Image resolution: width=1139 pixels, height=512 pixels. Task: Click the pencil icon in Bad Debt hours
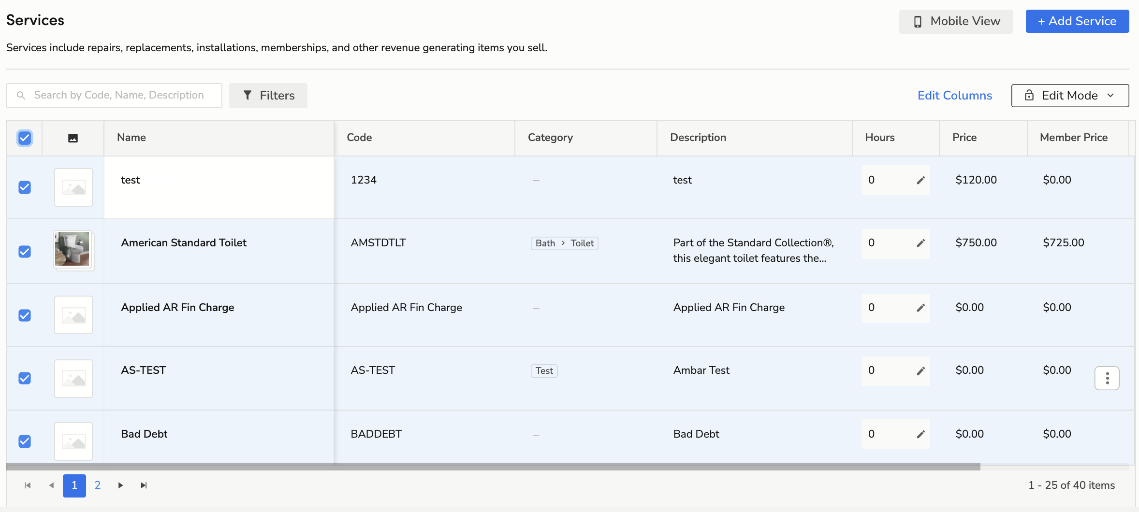(920, 434)
